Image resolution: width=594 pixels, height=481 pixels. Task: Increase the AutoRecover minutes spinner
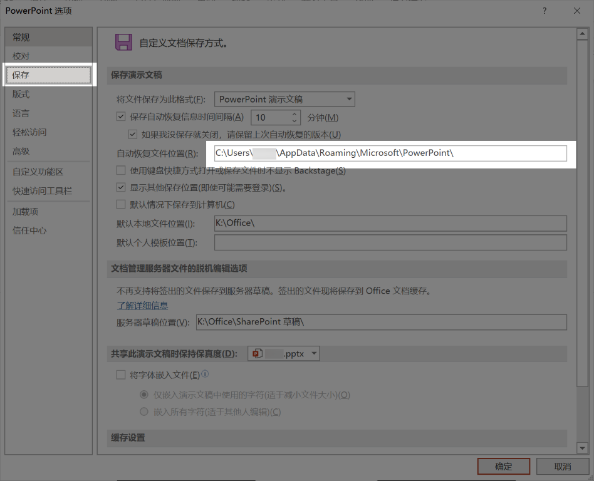pos(294,114)
